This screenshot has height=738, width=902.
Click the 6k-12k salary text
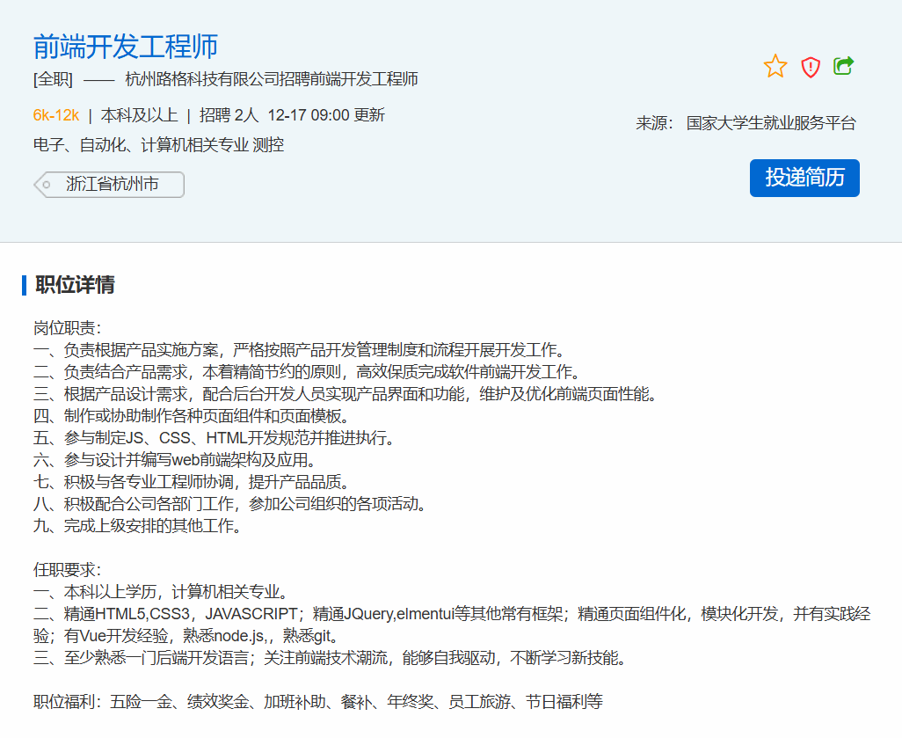tap(56, 115)
